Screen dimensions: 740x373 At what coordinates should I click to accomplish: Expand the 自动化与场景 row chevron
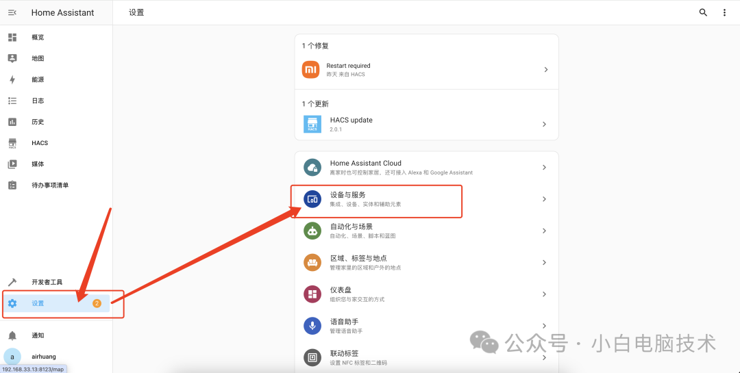click(544, 231)
